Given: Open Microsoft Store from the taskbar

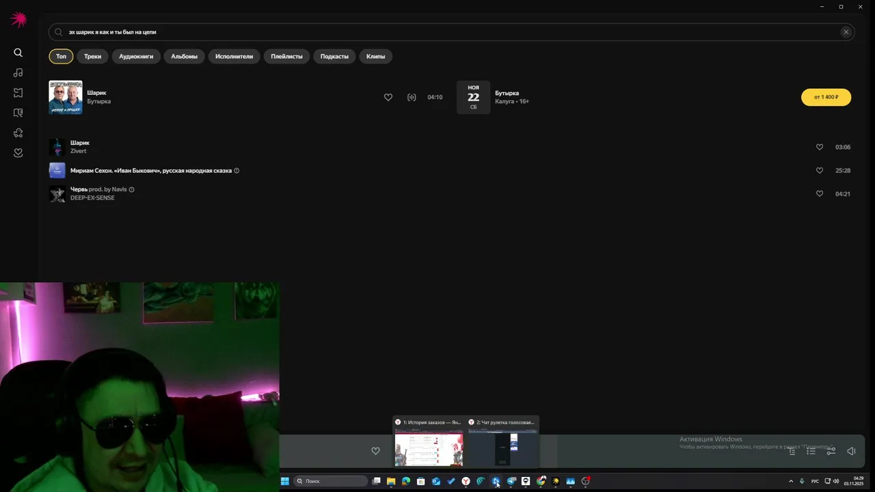Looking at the screenshot, I should click(x=421, y=481).
